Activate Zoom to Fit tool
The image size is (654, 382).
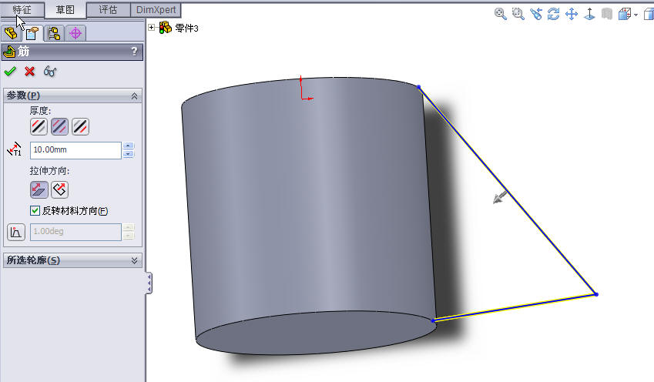click(x=500, y=14)
